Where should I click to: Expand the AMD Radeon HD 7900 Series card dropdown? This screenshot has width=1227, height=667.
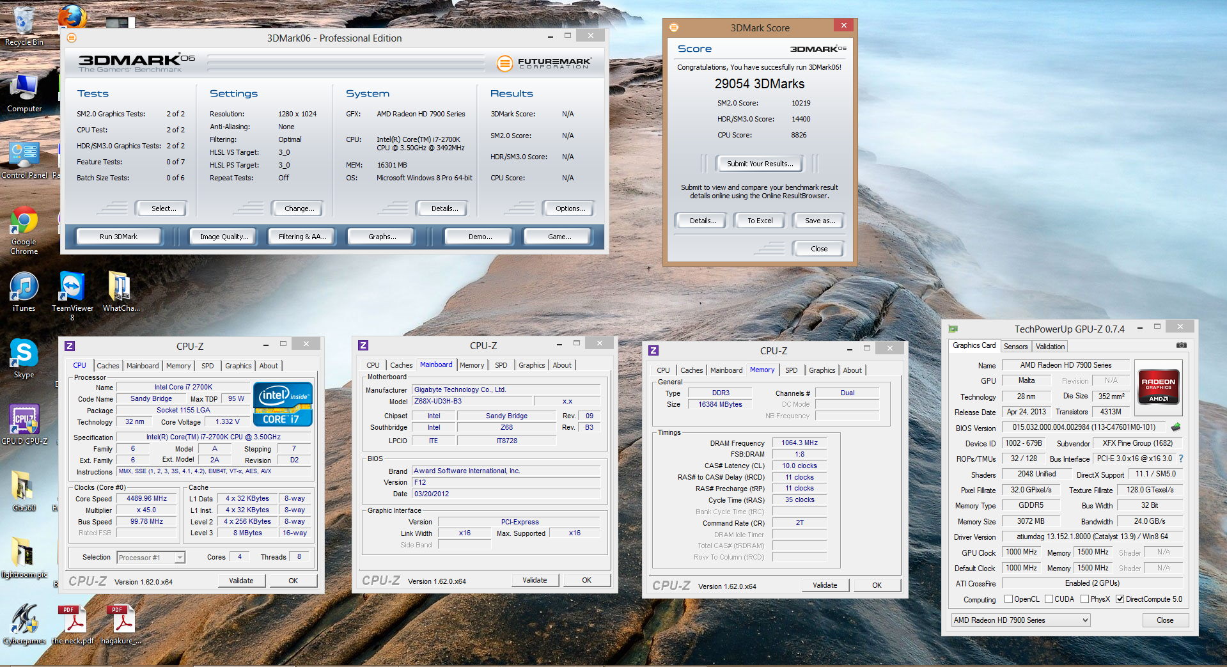click(x=1020, y=620)
